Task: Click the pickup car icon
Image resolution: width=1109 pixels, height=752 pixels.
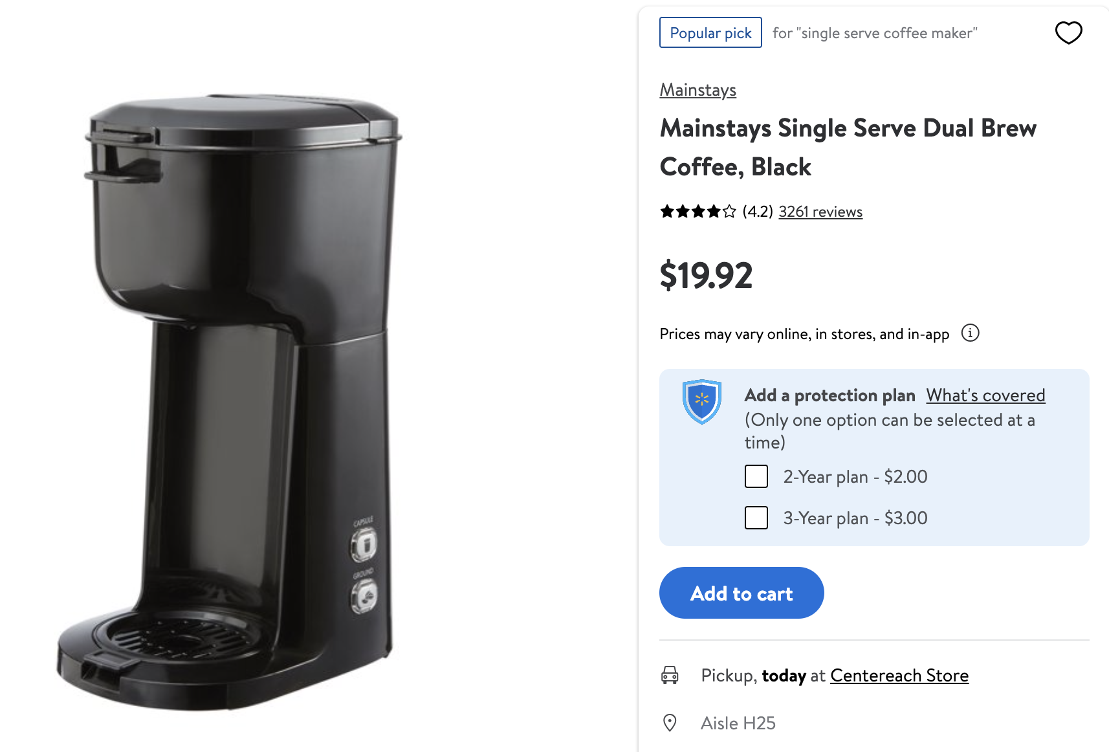Action: (670, 676)
